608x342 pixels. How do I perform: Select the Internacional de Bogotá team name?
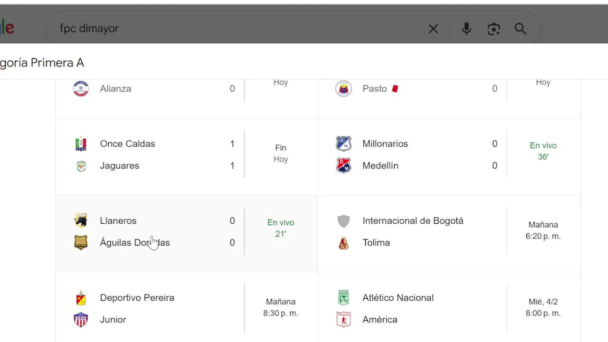point(413,221)
